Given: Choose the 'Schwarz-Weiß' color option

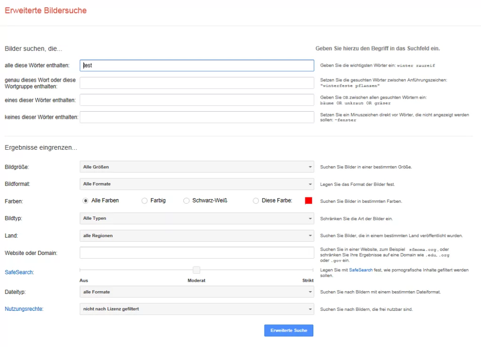Looking at the screenshot, I should point(186,200).
